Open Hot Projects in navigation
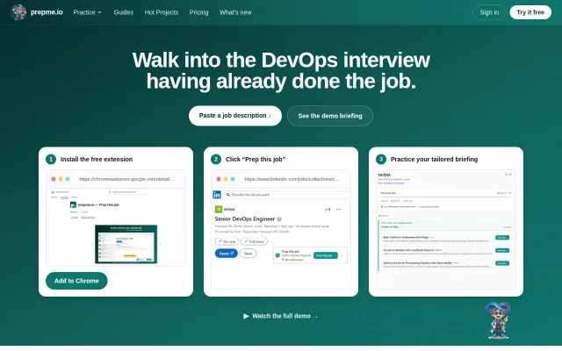Viewport: 562px width, 351px height. coord(162,12)
